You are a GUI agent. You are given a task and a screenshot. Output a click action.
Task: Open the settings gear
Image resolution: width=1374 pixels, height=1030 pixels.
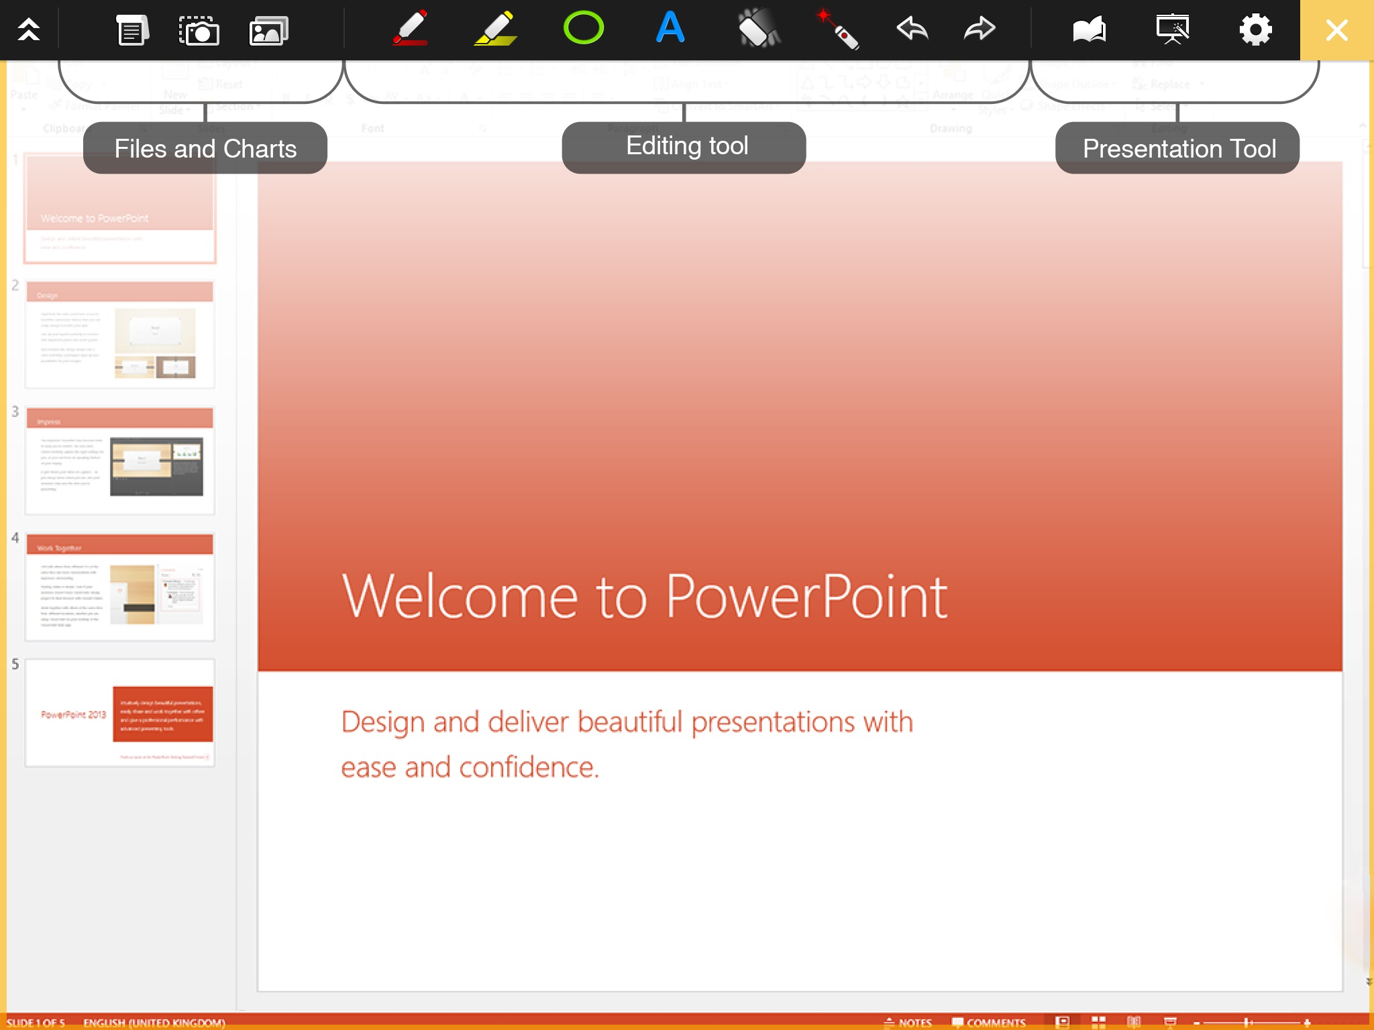(1255, 30)
